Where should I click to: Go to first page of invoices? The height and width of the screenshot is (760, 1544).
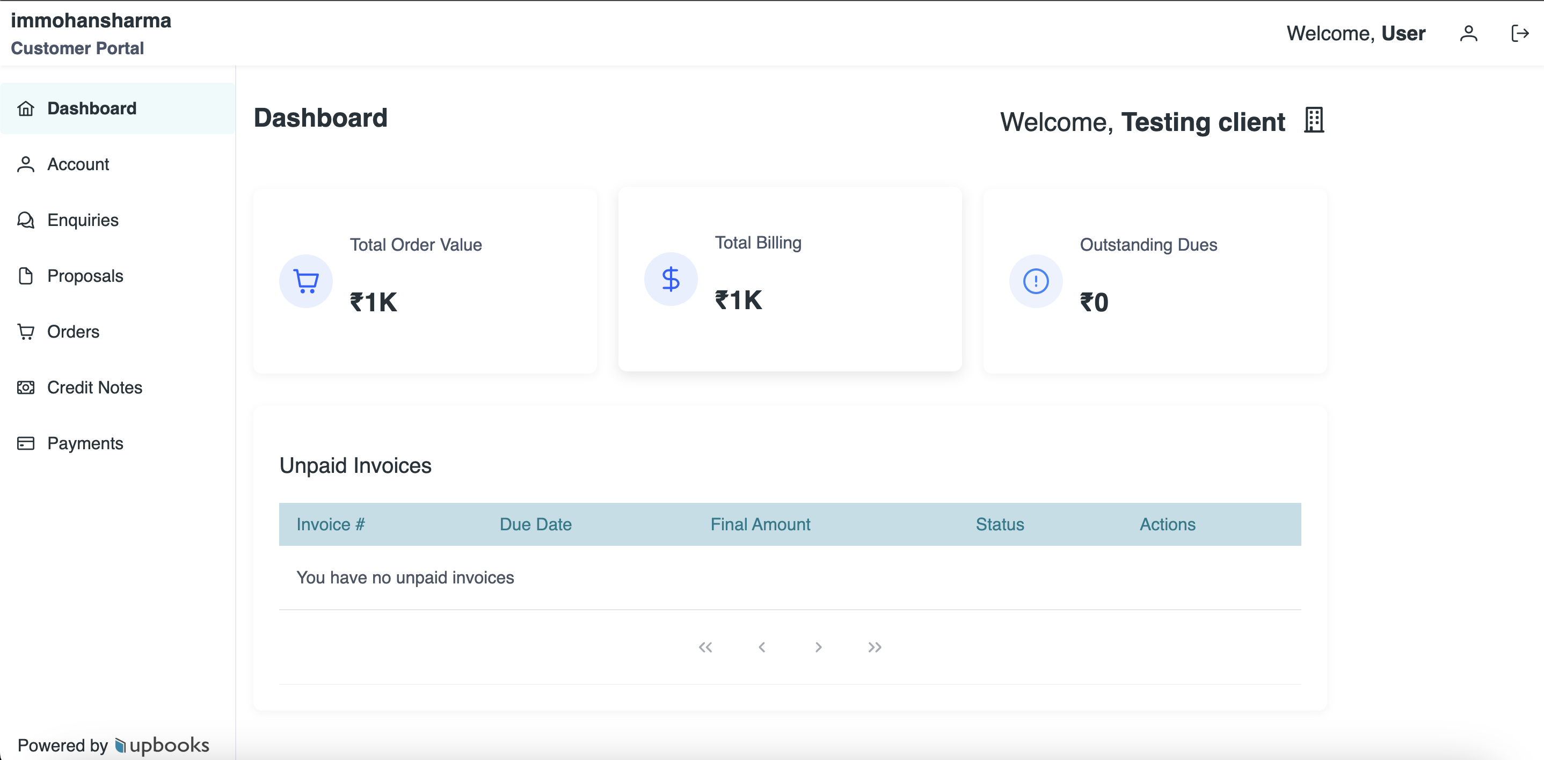(x=705, y=647)
